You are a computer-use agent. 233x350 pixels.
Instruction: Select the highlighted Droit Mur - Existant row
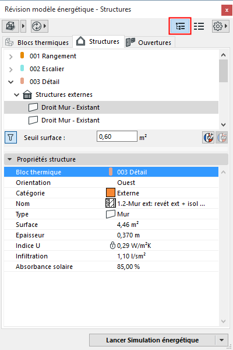[x=111, y=107]
